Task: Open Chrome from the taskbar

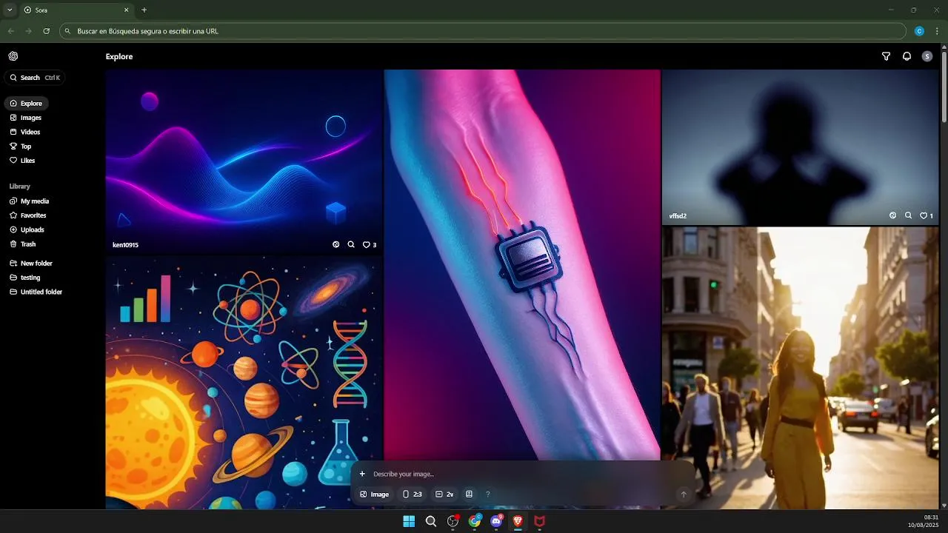Action: click(475, 521)
